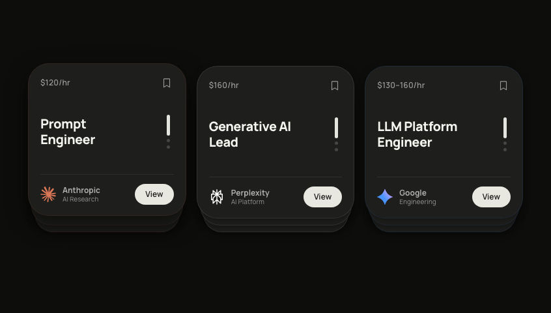The width and height of the screenshot is (551, 313).
Task: Save the LLM Platform Engineer bookmark
Action: [x=503, y=85]
